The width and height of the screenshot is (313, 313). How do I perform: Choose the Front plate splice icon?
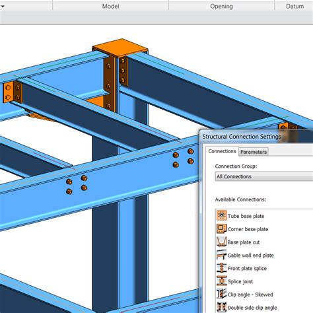tap(221, 268)
